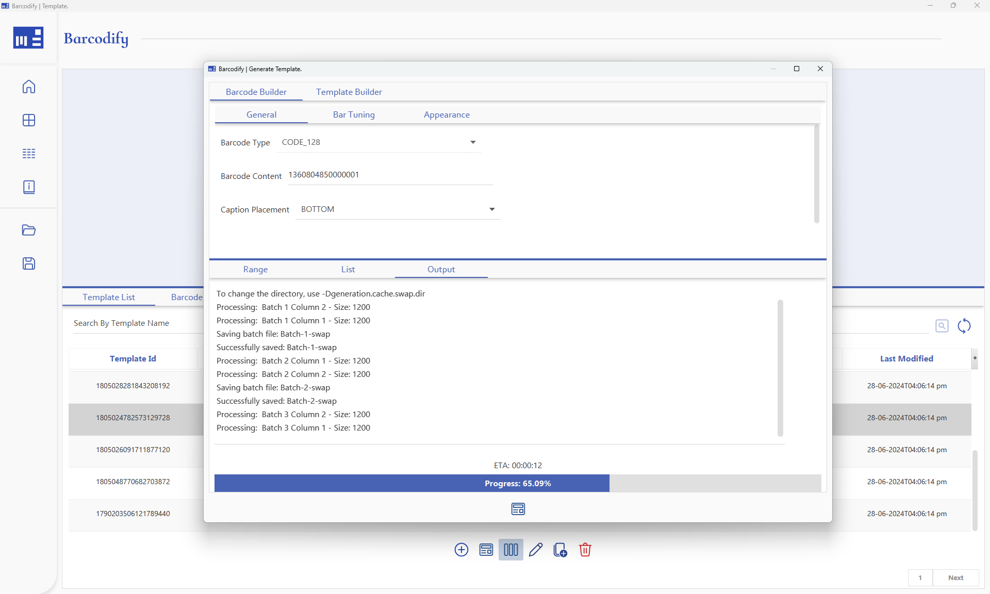Duplicate template with the copy-add icon

560,550
